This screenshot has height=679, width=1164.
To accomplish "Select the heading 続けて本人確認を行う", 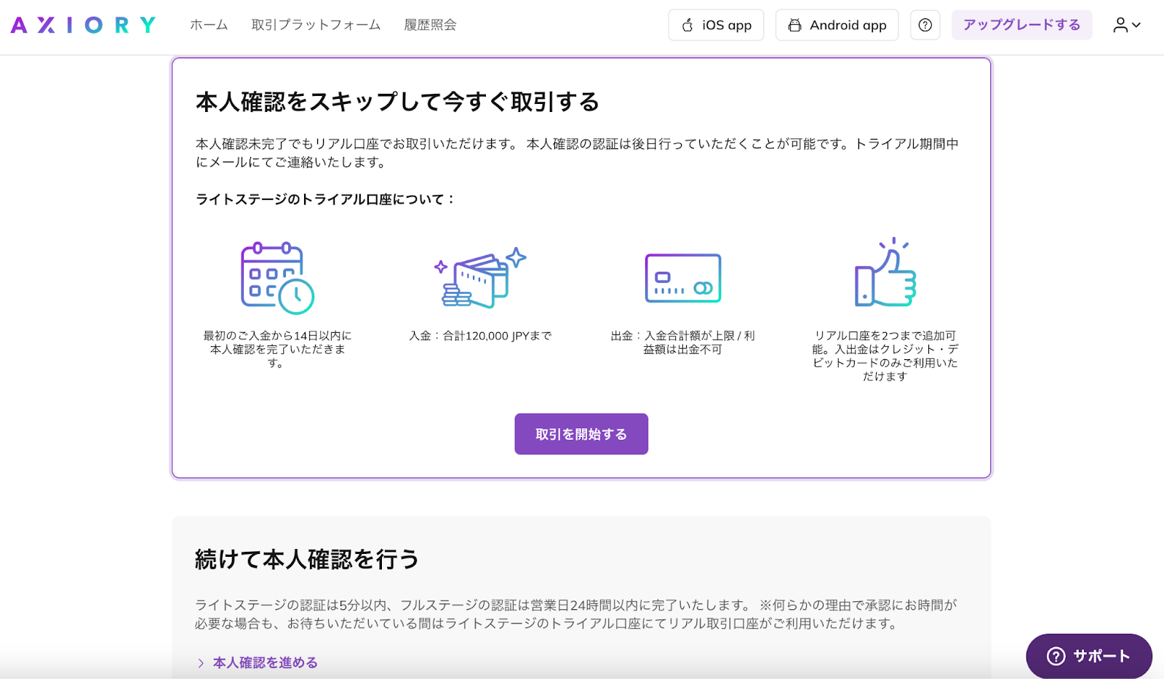I will pyautogui.click(x=307, y=559).
